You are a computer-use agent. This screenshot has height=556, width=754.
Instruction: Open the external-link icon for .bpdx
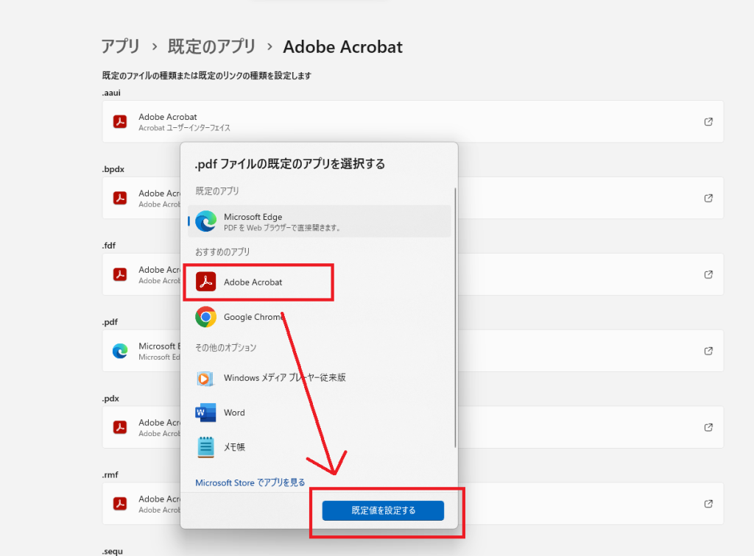[708, 198]
